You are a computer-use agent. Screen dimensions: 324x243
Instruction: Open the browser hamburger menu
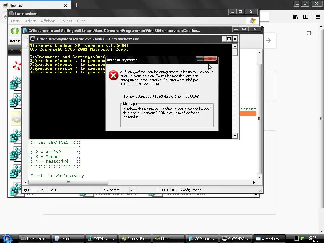pyautogui.click(x=318, y=17)
